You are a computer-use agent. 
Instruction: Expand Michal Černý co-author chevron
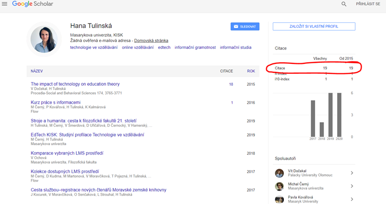pyautogui.click(x=352, y=186)
